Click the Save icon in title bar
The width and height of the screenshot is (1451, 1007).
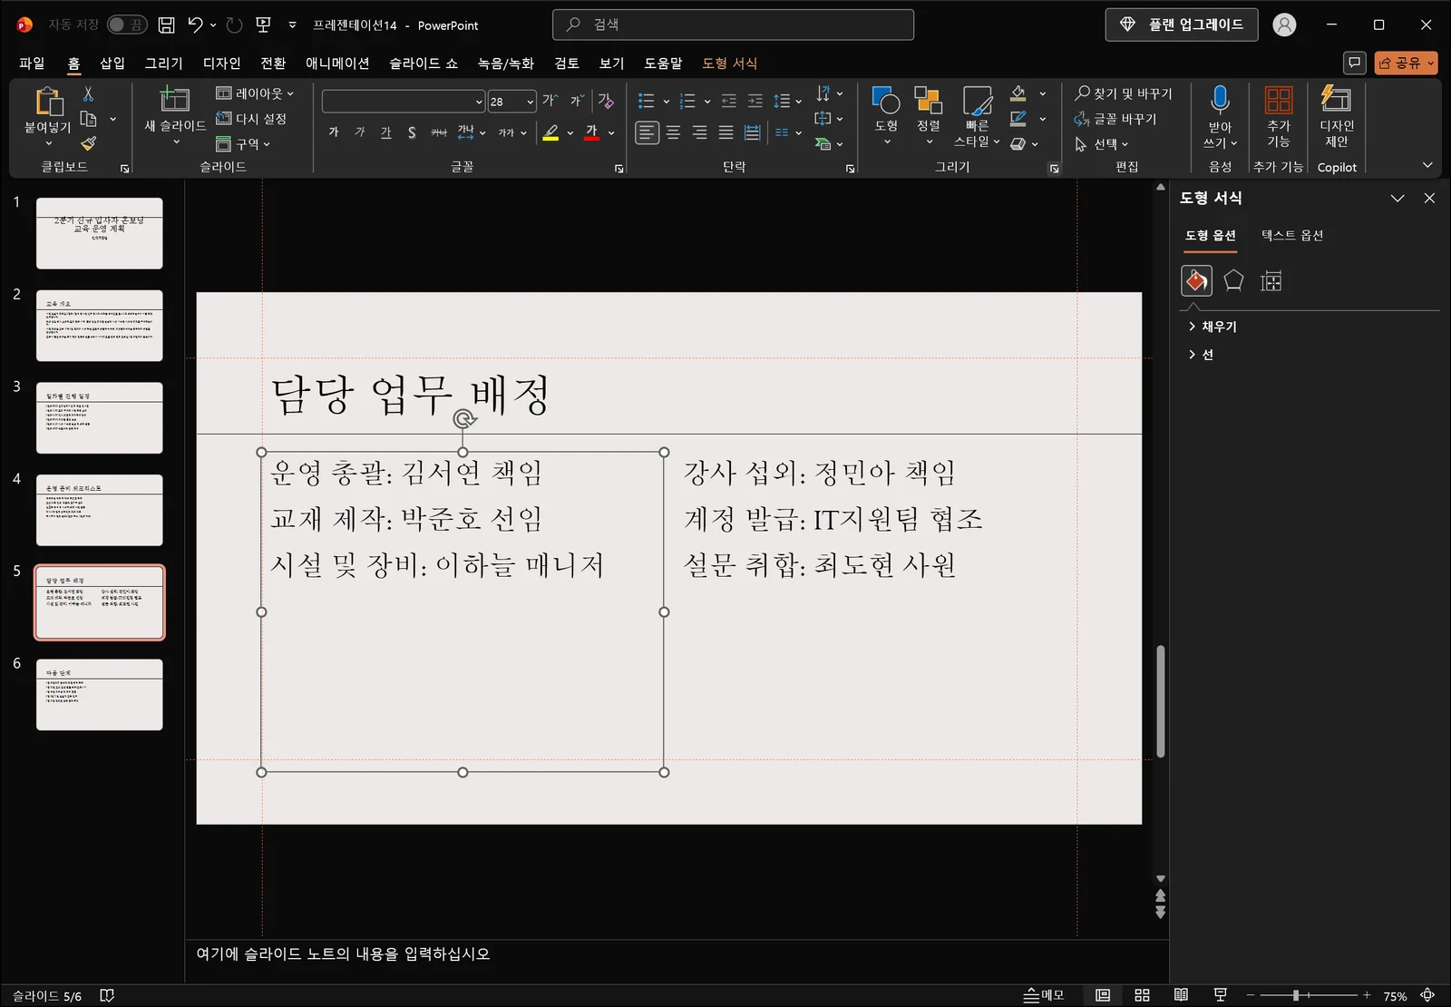pos(166,25)
